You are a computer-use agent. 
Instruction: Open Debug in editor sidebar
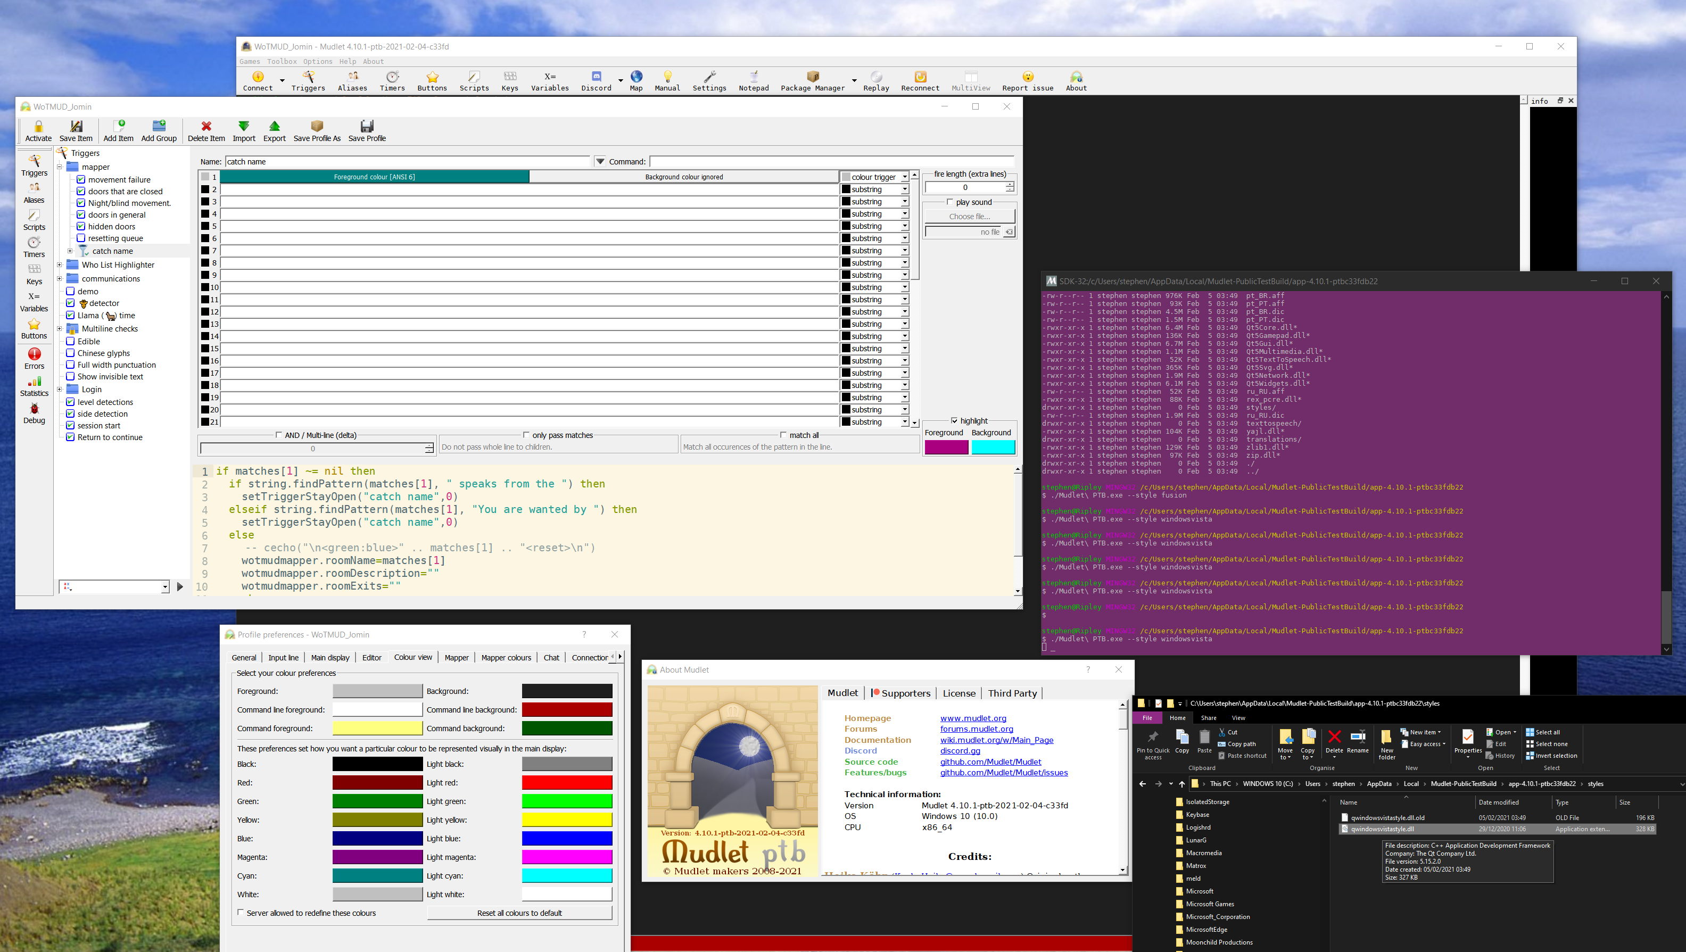pos(34,413)
